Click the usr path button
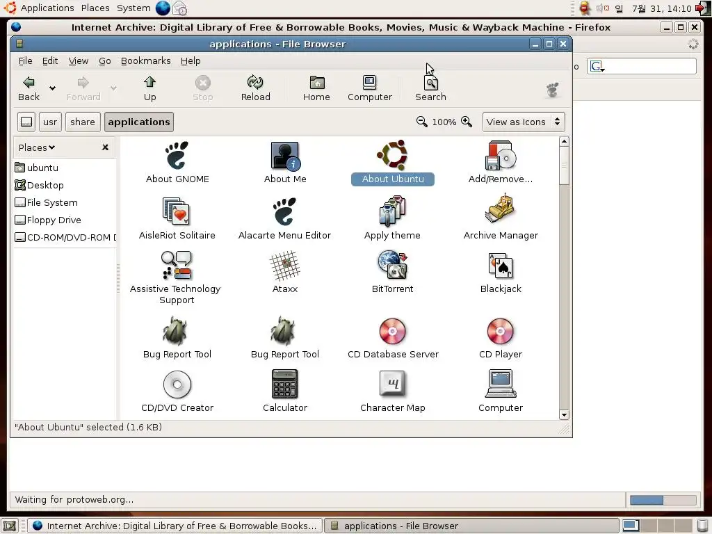 (50, 122)
